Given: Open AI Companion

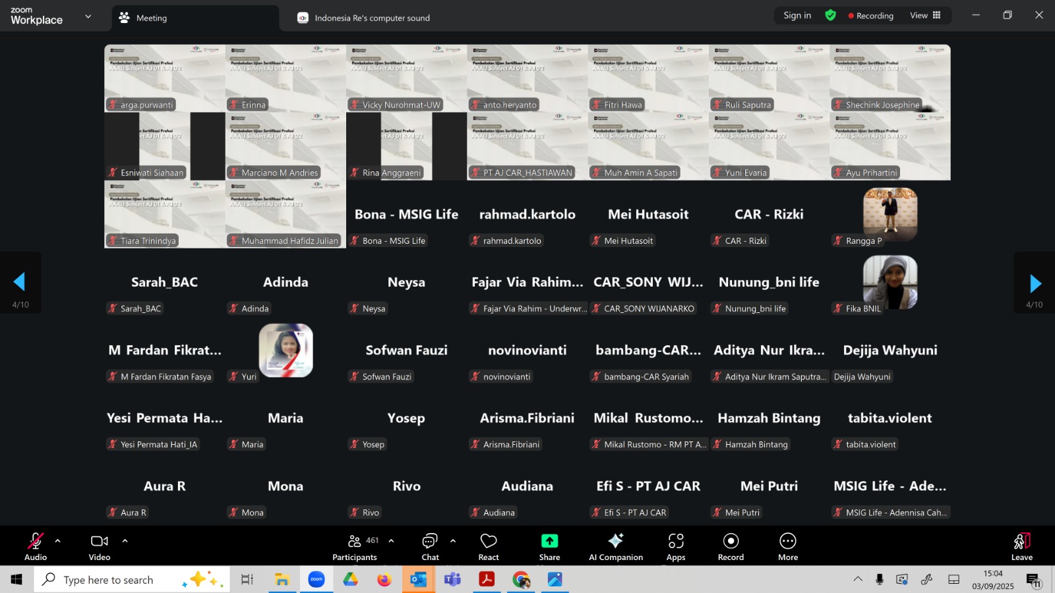Looking at the screenshot, I should click(x=615, y=547).
